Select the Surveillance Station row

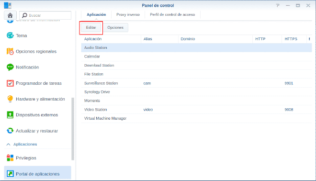click(196, 83)
